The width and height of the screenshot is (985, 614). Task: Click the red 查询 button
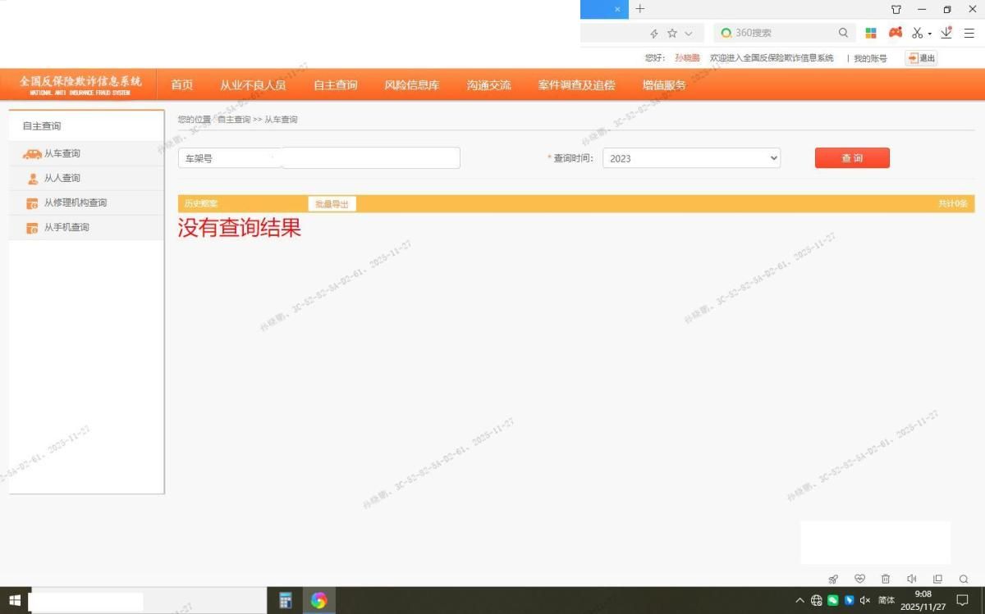point(852,158)
